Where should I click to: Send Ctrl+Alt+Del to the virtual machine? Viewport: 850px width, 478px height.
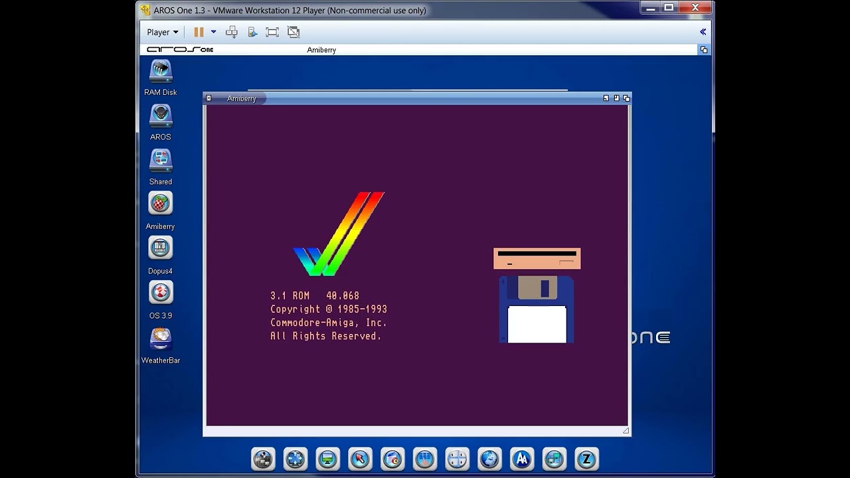tap(232, 32)
